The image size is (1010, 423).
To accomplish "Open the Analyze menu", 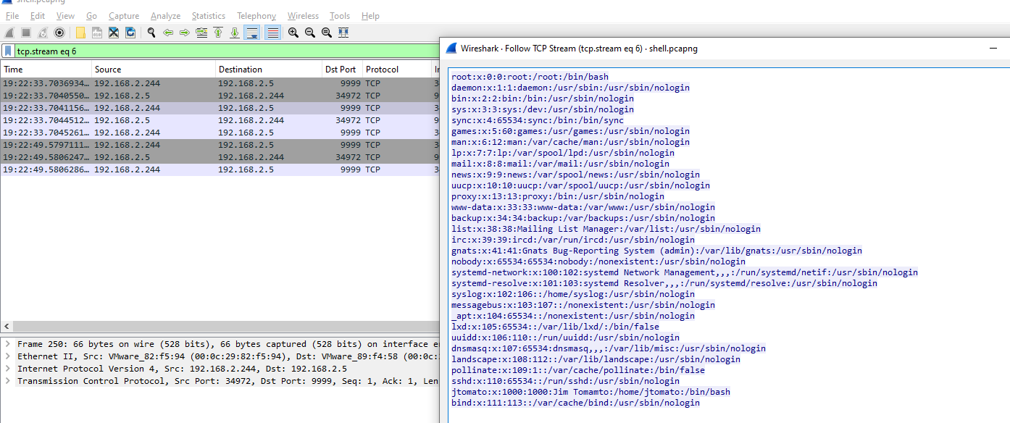I will [x=166, y=16].
